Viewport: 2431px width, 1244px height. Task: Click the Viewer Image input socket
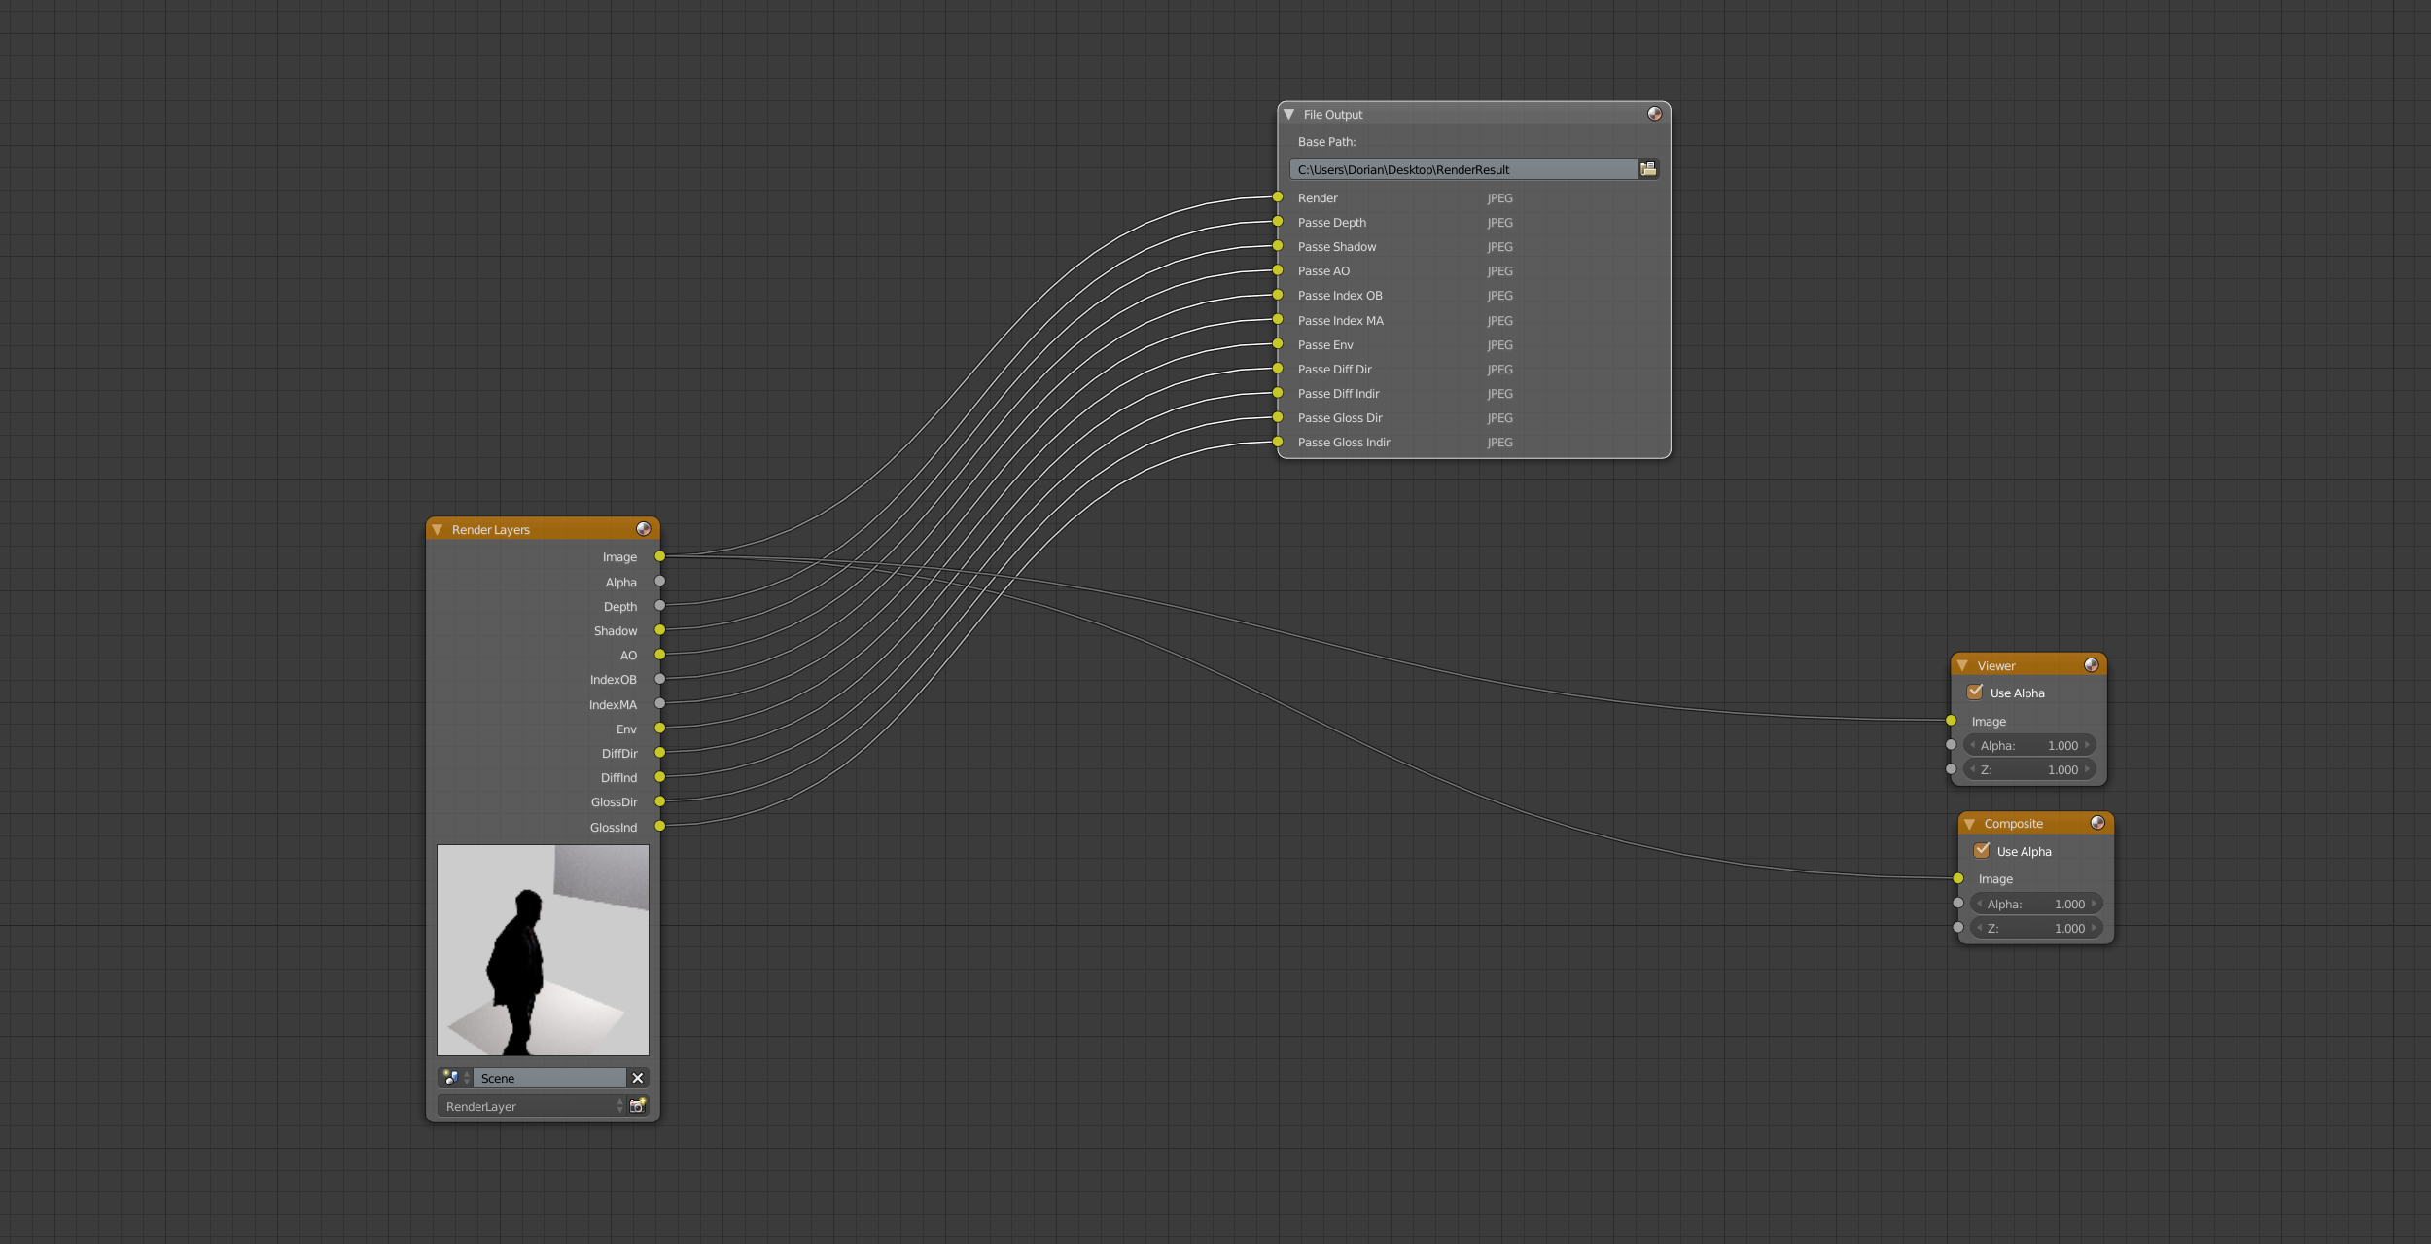[1951, 721]
